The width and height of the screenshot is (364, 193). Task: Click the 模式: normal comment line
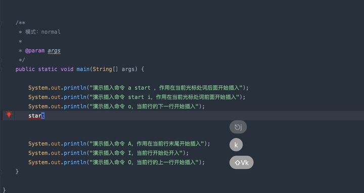coord(40,32)
